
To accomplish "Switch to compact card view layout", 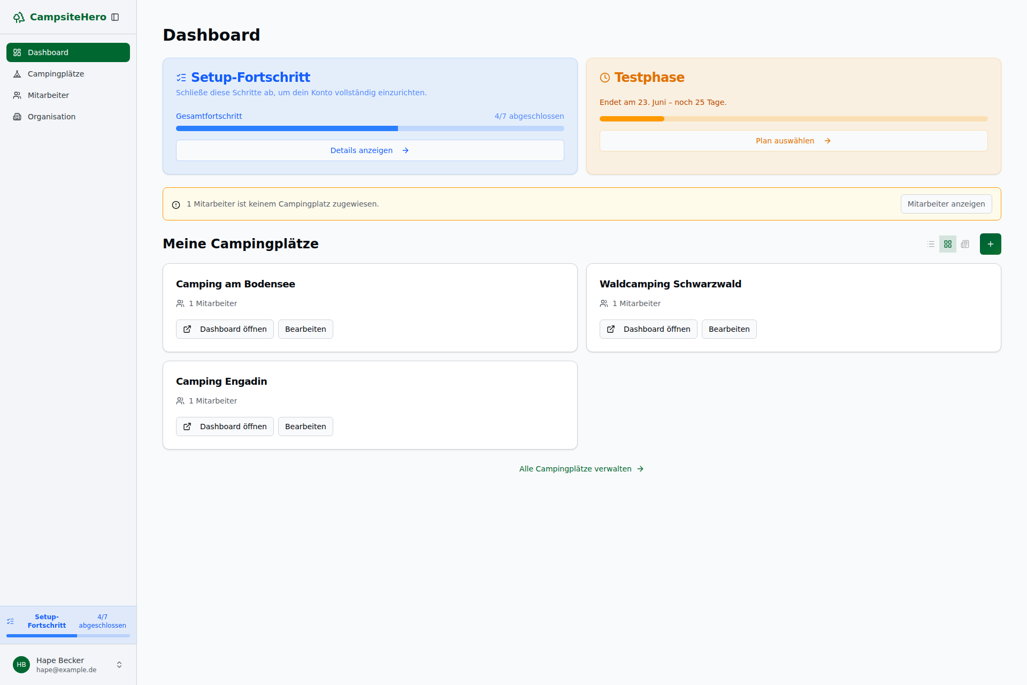I will coord(965,244).
